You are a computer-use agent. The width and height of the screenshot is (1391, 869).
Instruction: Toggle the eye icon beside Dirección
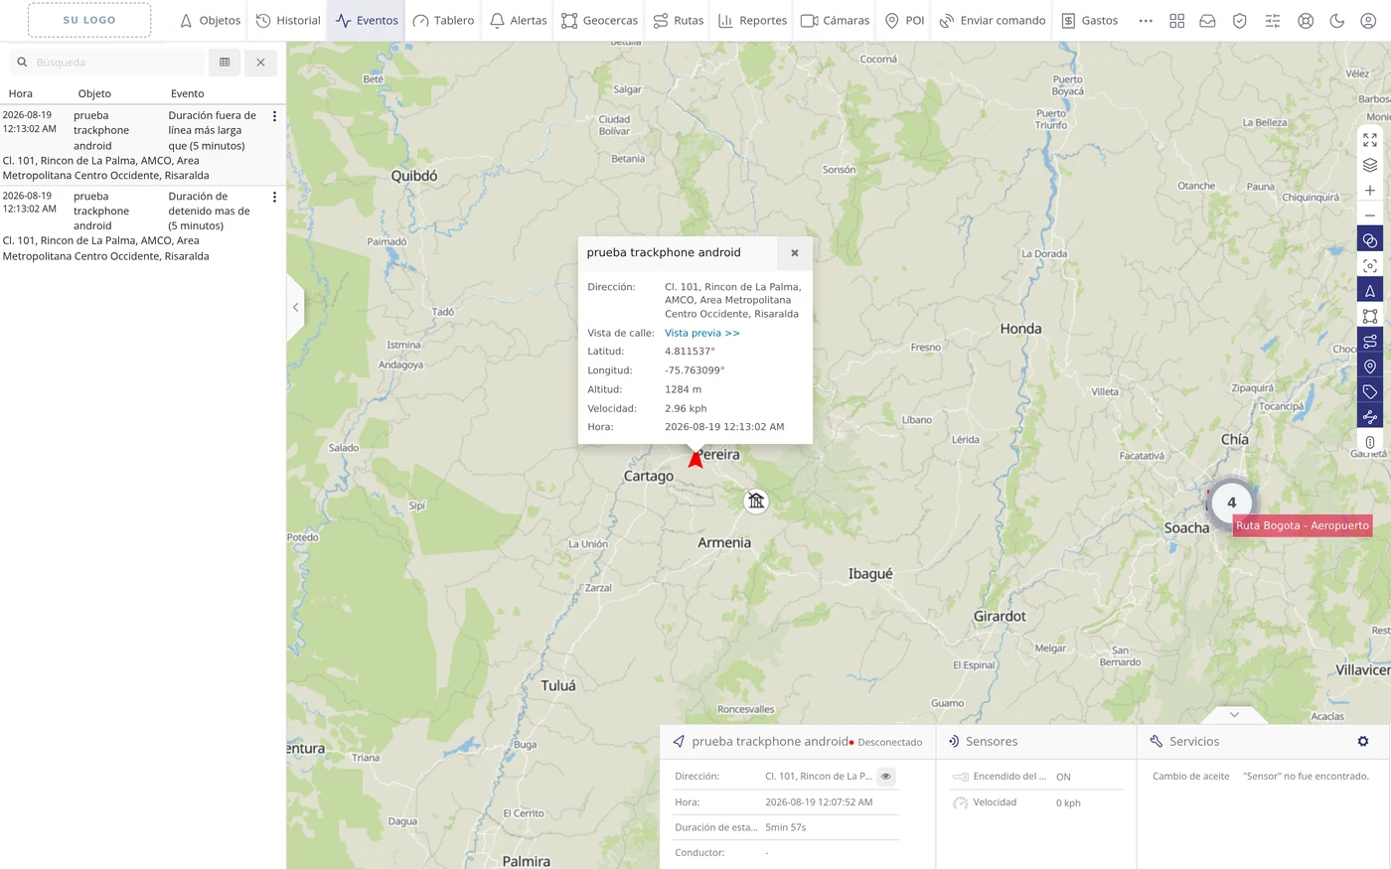tap(885, 777)
